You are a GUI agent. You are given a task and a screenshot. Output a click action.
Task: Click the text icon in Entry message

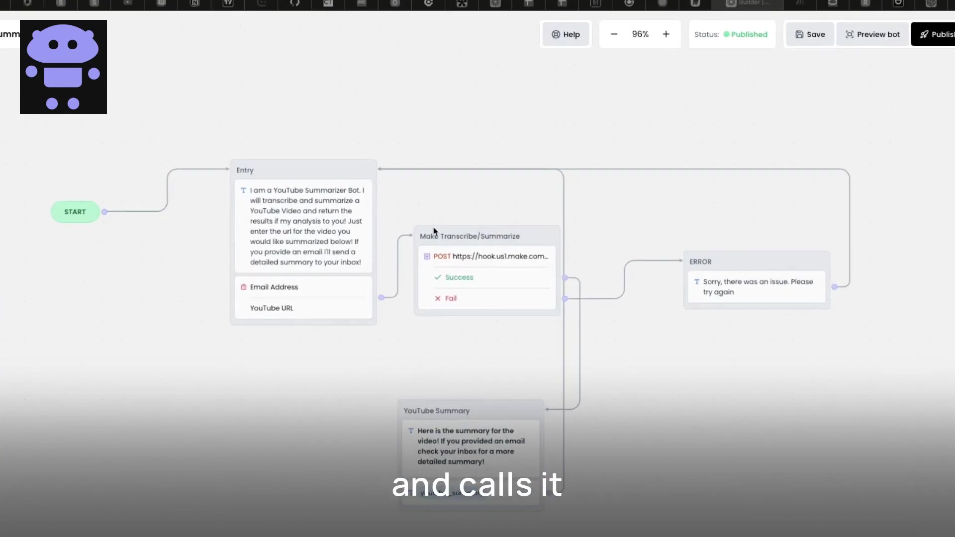click(x=243, y=190)
